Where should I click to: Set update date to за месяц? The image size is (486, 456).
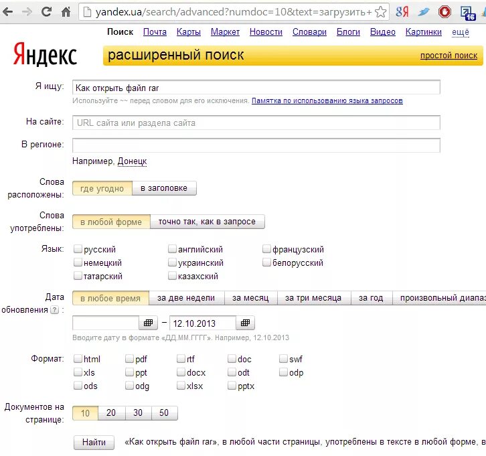pos(251,298)
